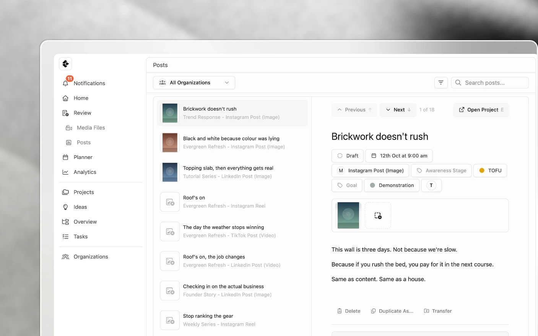
Task: Click the missing-image icon for Roof's on
Action: pos(170,202)
